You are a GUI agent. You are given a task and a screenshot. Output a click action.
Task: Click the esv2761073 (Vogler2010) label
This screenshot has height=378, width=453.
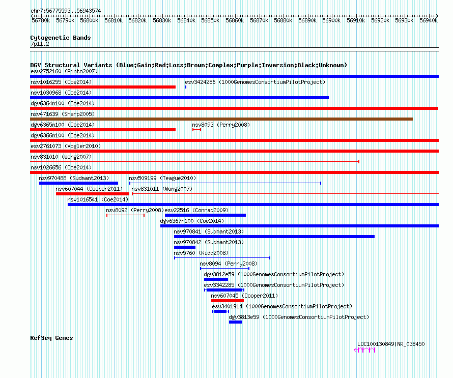point(66,146)
